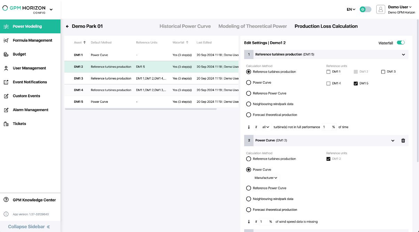Open Formula Management in the sidebar
Image resolution: width=419 pixels, height=232 pixels.
[32, 40]
